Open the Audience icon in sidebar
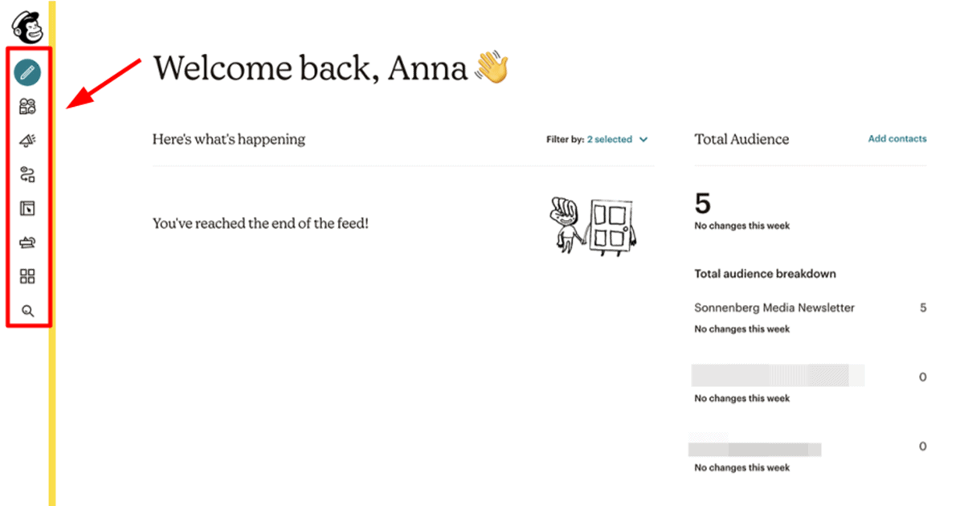This screenshot has height=506, width=964. click(x=27, y=107)
